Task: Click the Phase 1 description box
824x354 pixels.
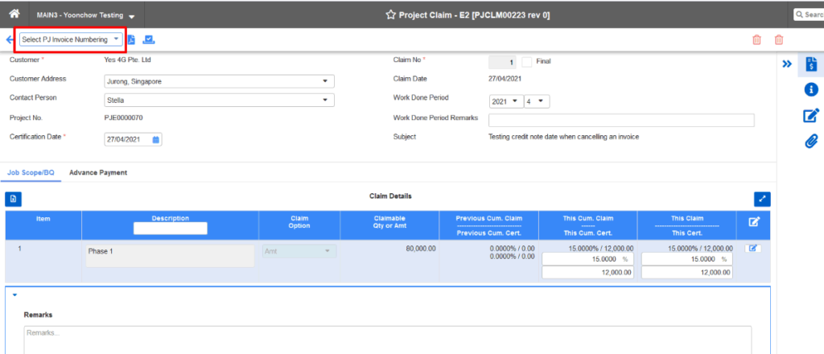Action: pyautogui.click(x=171, y=256)
